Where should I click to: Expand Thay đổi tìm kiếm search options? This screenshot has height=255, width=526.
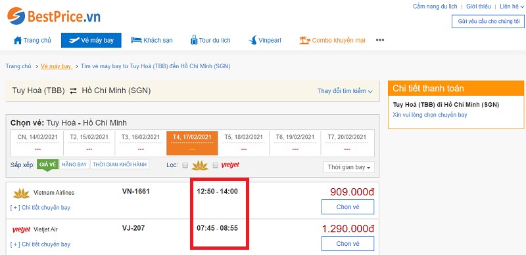coord(345,91)
